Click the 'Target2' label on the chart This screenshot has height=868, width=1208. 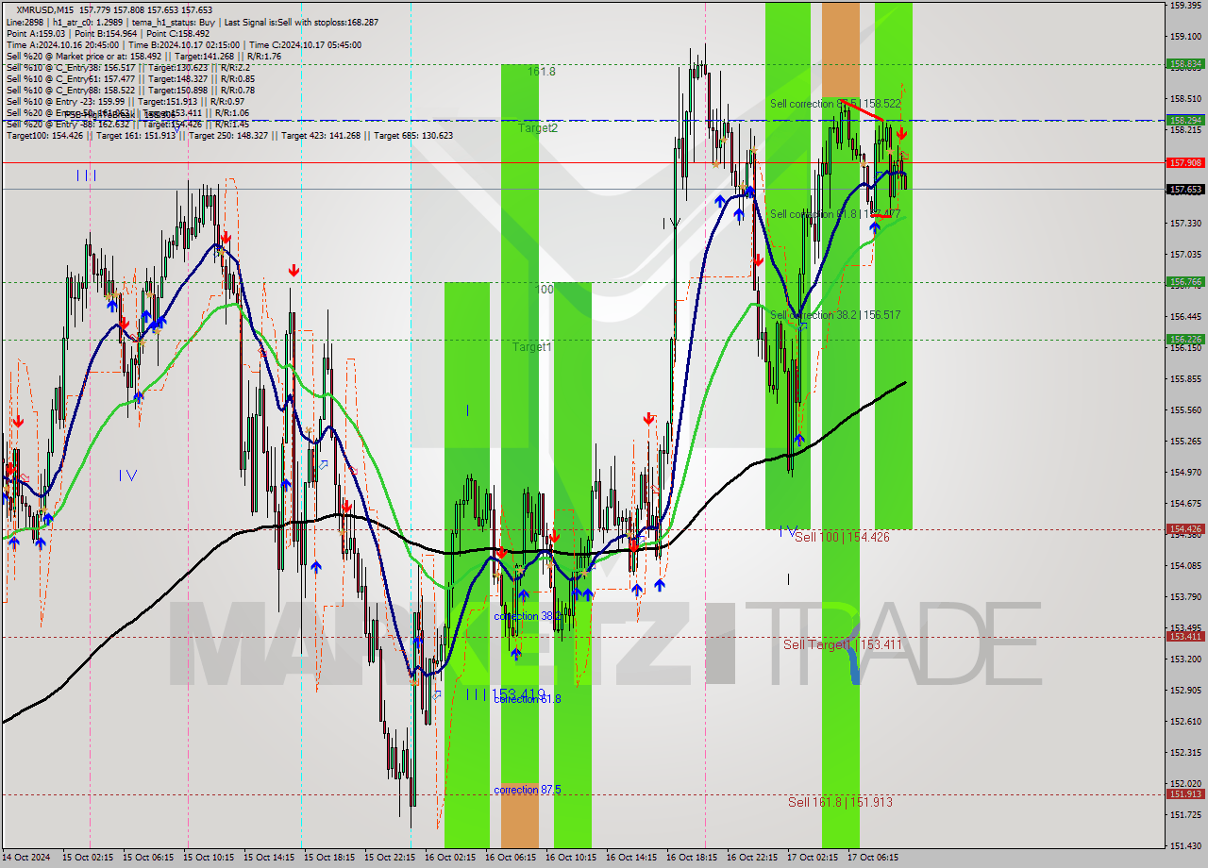coord(537,127)
